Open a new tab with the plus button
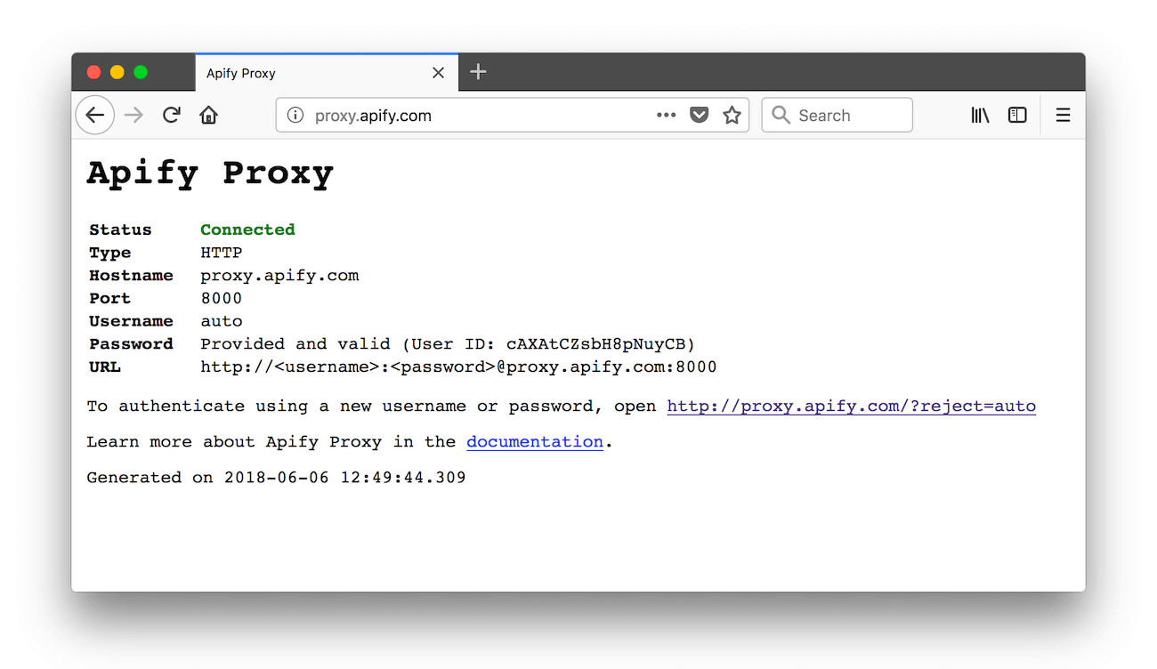Screen dimensions: 1157x669 pyautogui.click(x=478, y=72)
